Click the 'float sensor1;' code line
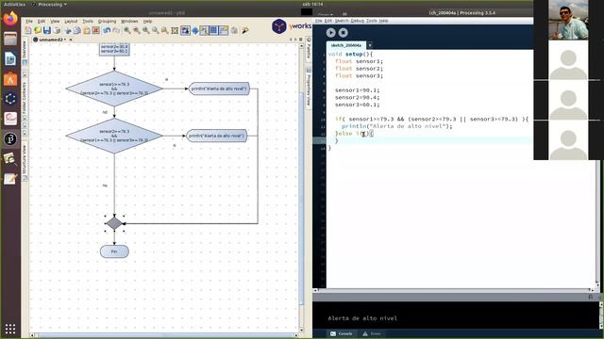 pyautogui.click(x=359, y=61)
